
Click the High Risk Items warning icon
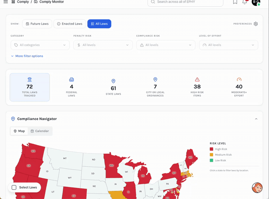[197, 79]
